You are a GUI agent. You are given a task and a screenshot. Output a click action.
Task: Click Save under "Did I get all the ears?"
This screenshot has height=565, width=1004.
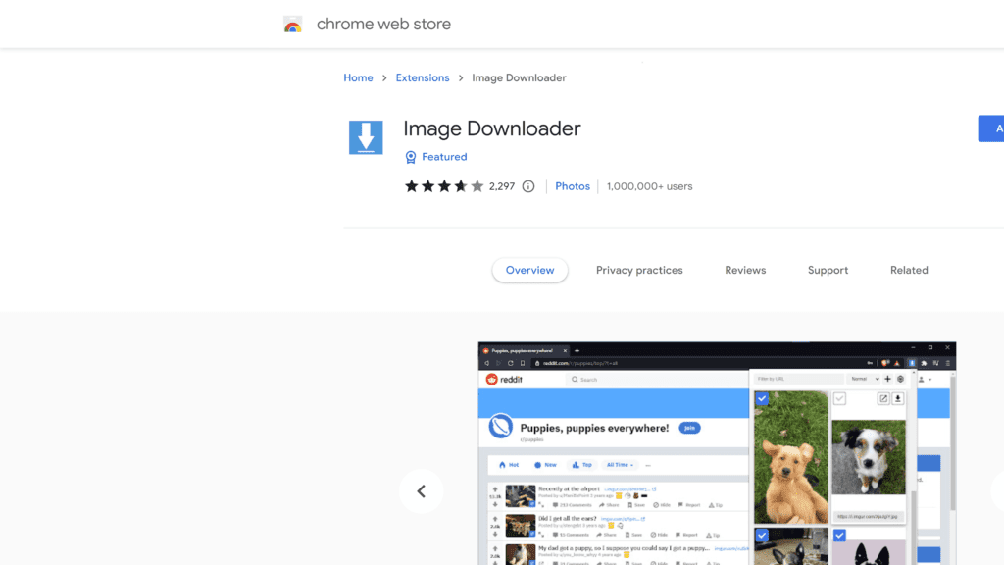point(632,535)
